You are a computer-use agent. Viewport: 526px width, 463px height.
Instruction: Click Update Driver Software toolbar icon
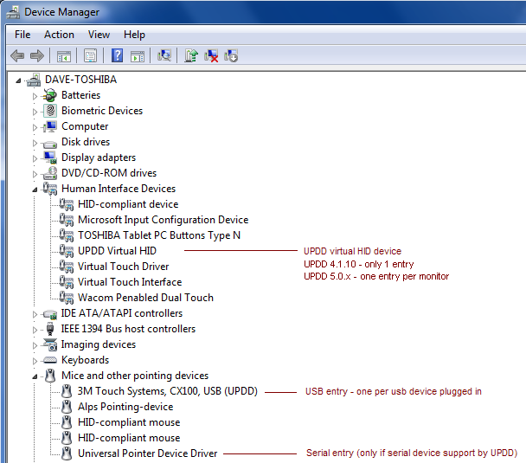(191, 55)
